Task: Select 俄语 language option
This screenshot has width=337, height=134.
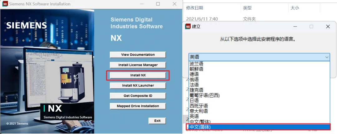Action: (x=259, y=79)
